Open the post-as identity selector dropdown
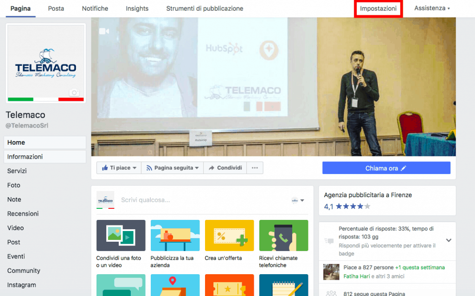The image size is (475, 296). click(x=298, y=200)
